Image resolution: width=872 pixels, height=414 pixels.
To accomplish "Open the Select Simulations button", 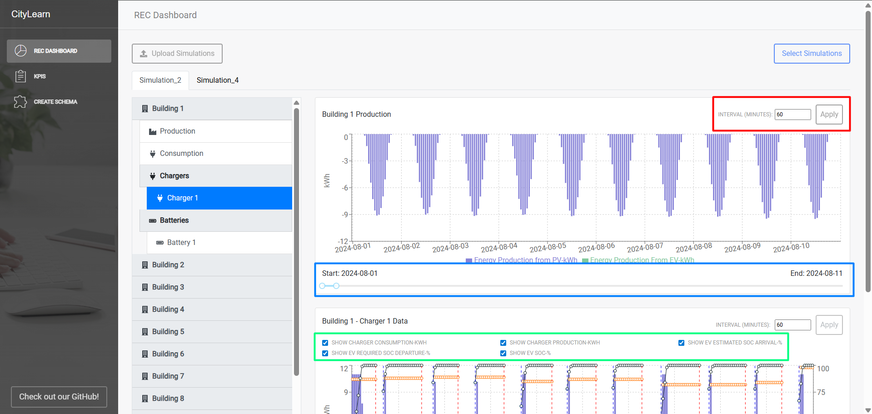I will (x=812, y=54).
